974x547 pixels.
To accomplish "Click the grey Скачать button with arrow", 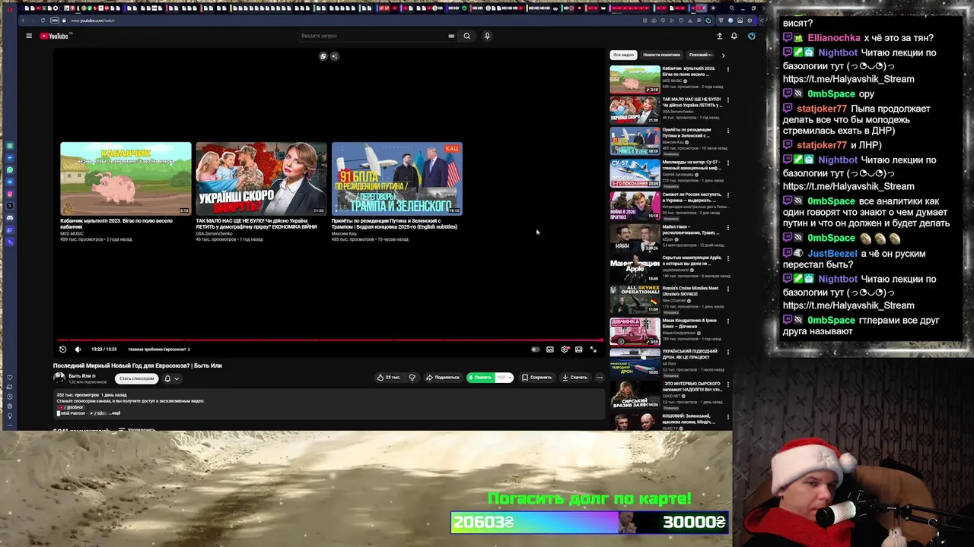I will [x=575, y=378].
